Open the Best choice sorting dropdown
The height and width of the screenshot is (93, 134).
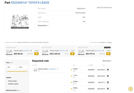click(x=107, y=61)
